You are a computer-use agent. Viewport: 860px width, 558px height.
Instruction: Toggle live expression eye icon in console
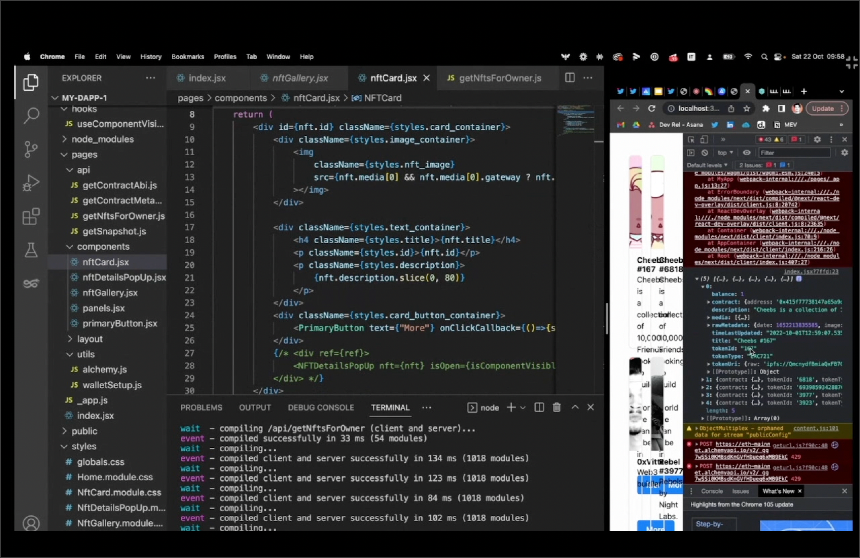coord(747,153)
